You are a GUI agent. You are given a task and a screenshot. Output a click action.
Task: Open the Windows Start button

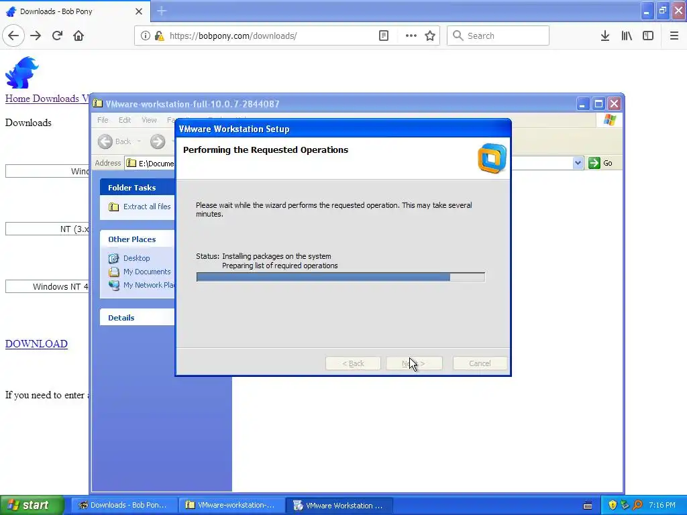click(x=32, y=506)
